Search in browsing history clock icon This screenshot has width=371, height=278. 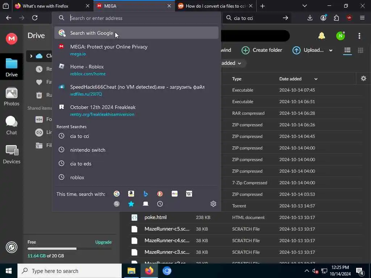pos(160,204)
